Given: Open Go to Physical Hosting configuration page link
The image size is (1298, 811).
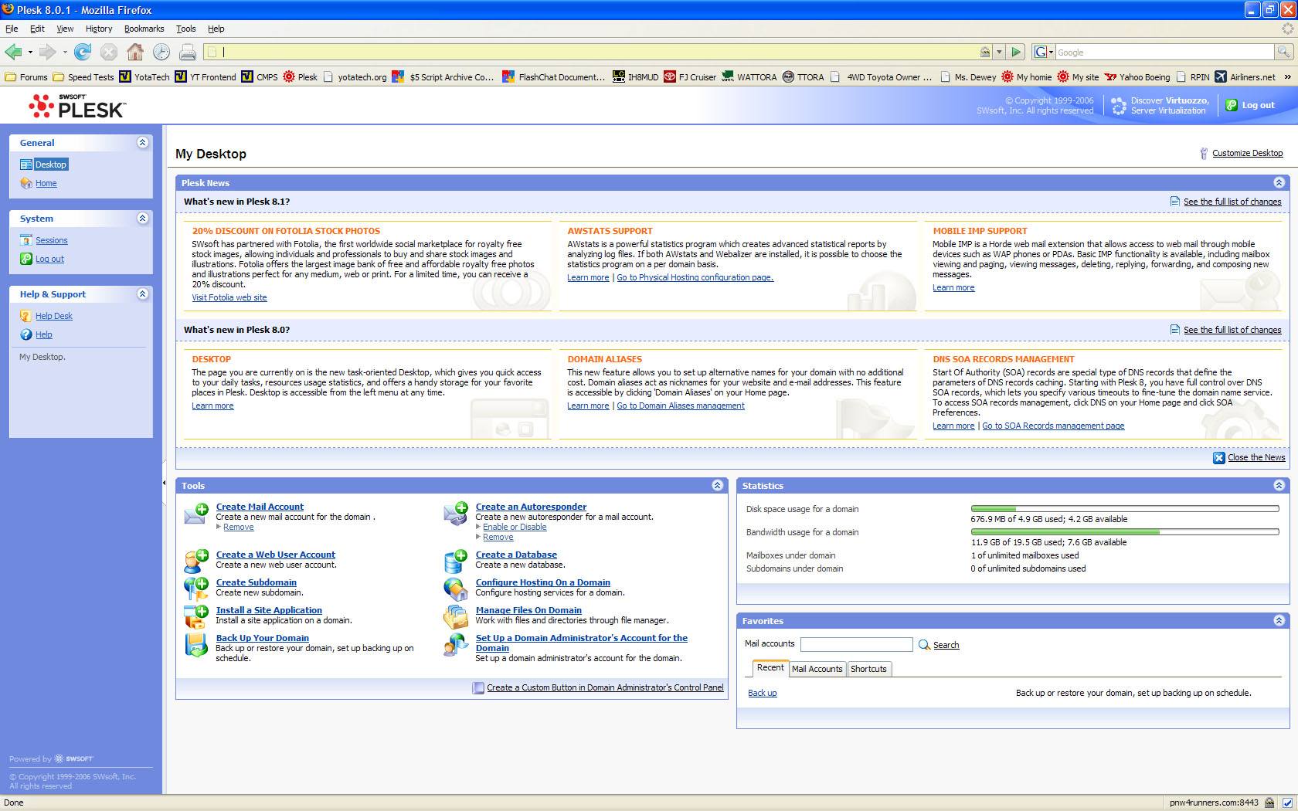Looking at the screenshot, I should [x=695, y=277].
